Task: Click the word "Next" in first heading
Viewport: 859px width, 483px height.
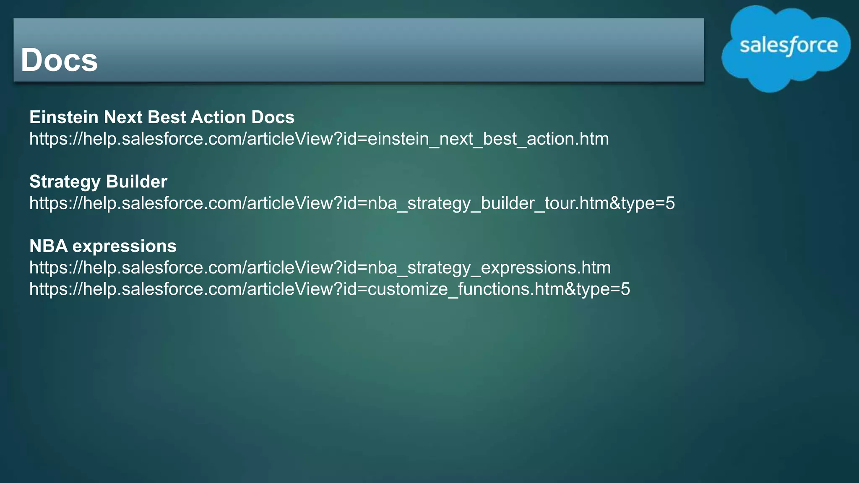Action: point(123,117)
